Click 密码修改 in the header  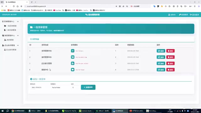pos(183,15)
